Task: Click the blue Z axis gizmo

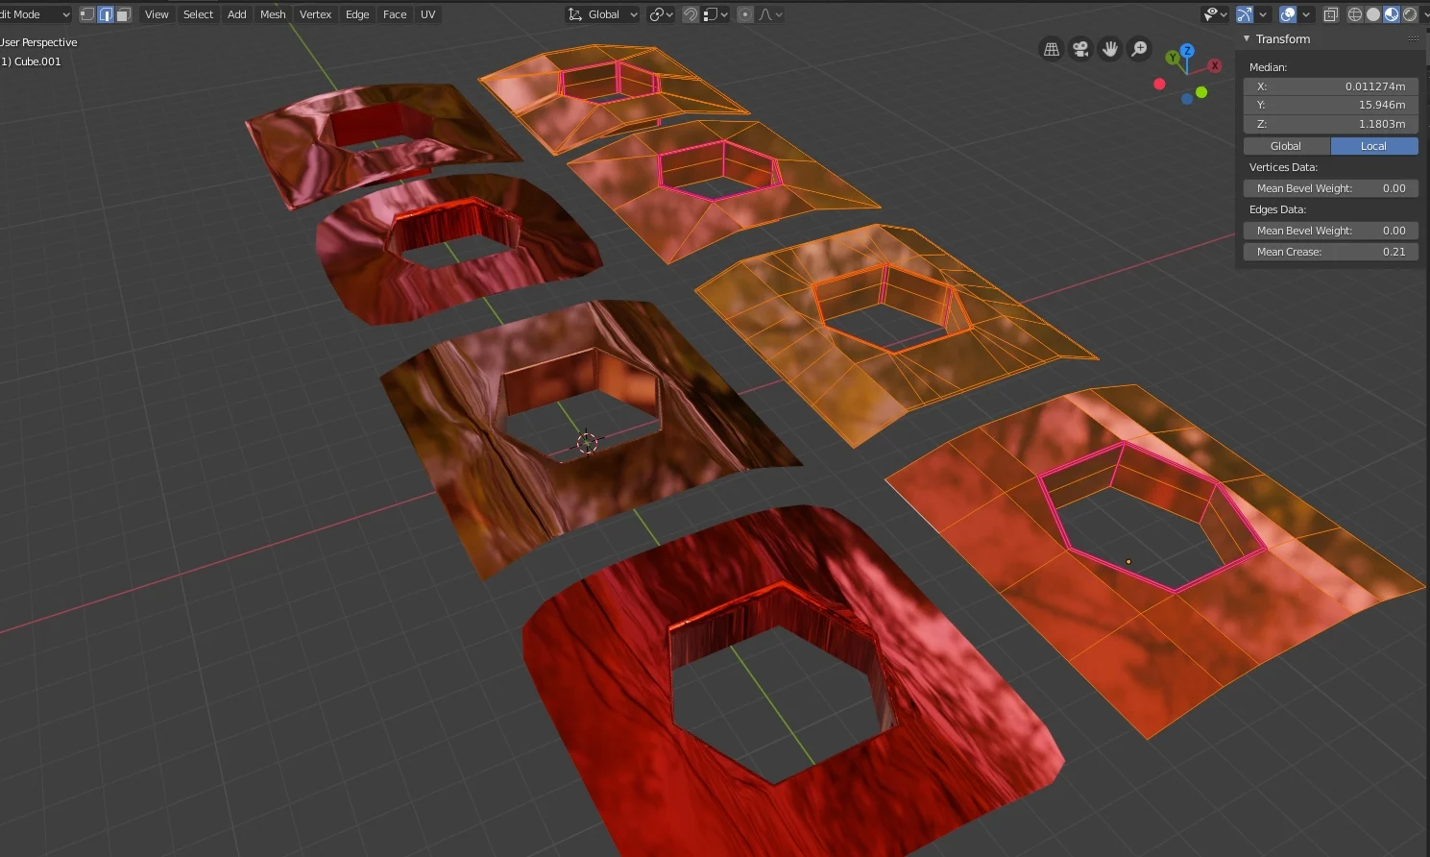Action: click(1187, 50)
